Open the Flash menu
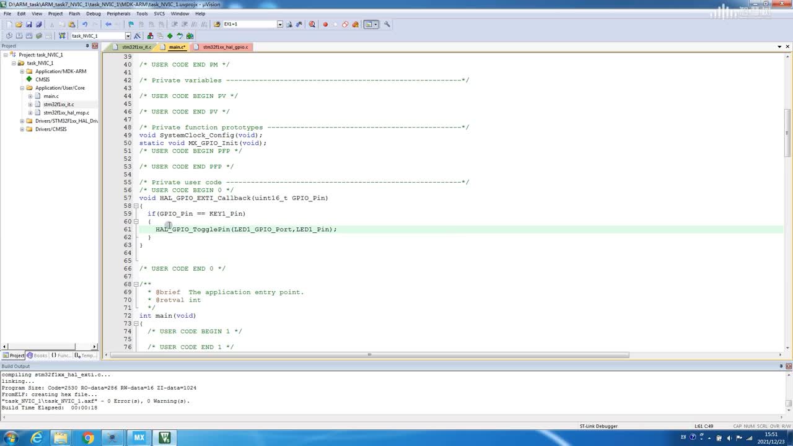The height and width of the screenshot is (446, 793). [x=74, y=13]
